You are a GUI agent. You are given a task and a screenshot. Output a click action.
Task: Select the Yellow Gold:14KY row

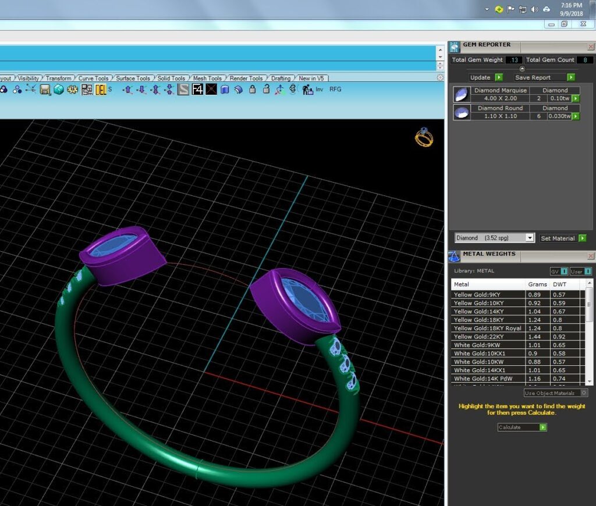point(518,312)
